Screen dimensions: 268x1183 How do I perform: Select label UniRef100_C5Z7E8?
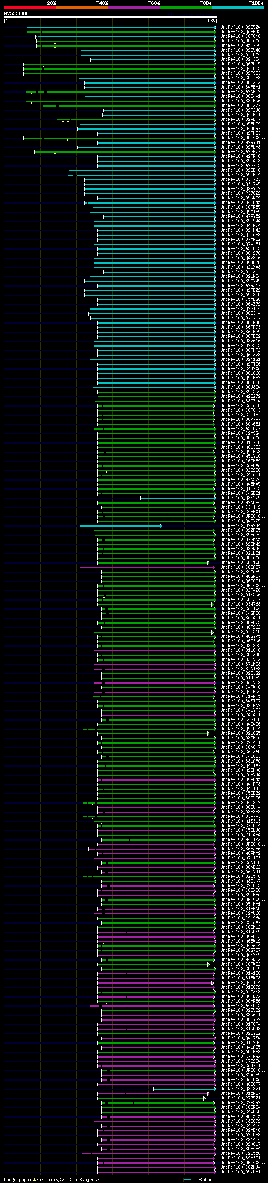240,78
